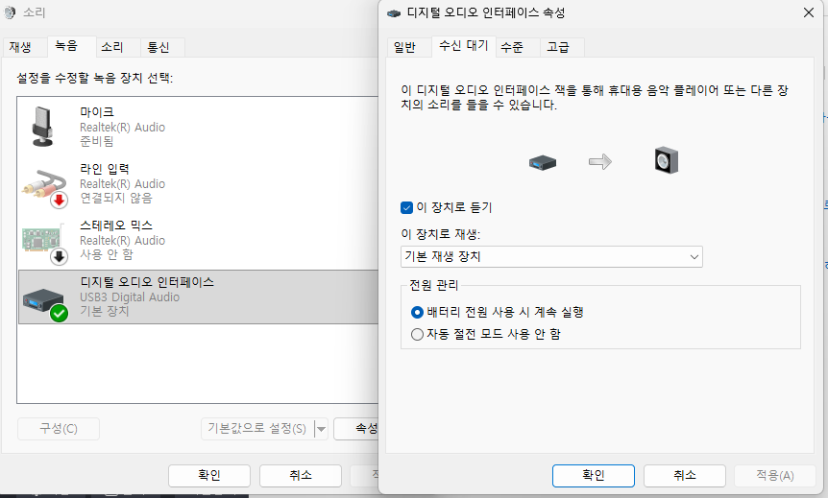Viewport: 828px width, 498px height.
Task: Click the properties dialog title bar device icon
Action: tap(395, 13)
